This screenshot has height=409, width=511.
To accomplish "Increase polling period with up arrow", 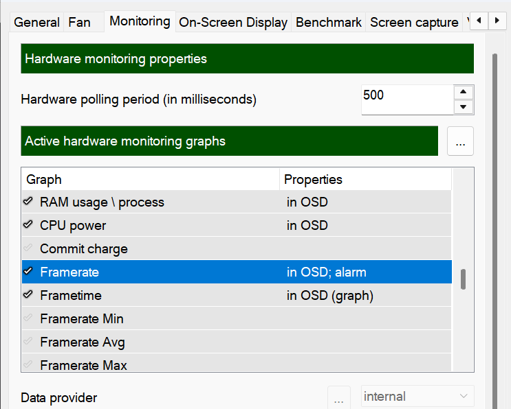I will coord(464,93).
